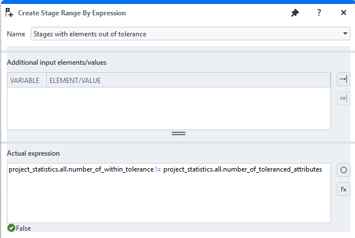Open the Fx function editor
355x238 pixels.
[x=343, y=189]
